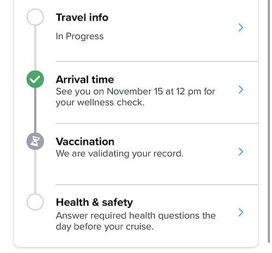This screenshot has width=272, height=253.
Task: Open Health & safety with its chevron arrow
Action: pyautogui.click(x=240, y=212)
